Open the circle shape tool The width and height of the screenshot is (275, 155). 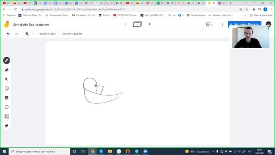(6, 107)
